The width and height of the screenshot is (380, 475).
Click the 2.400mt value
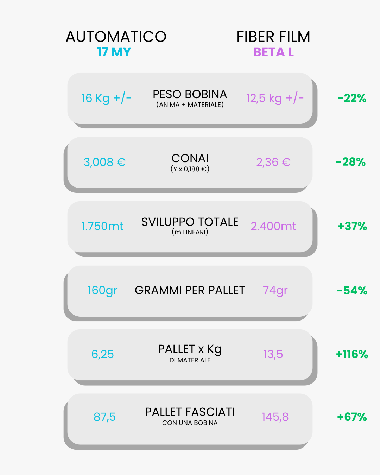coord(273,226)
